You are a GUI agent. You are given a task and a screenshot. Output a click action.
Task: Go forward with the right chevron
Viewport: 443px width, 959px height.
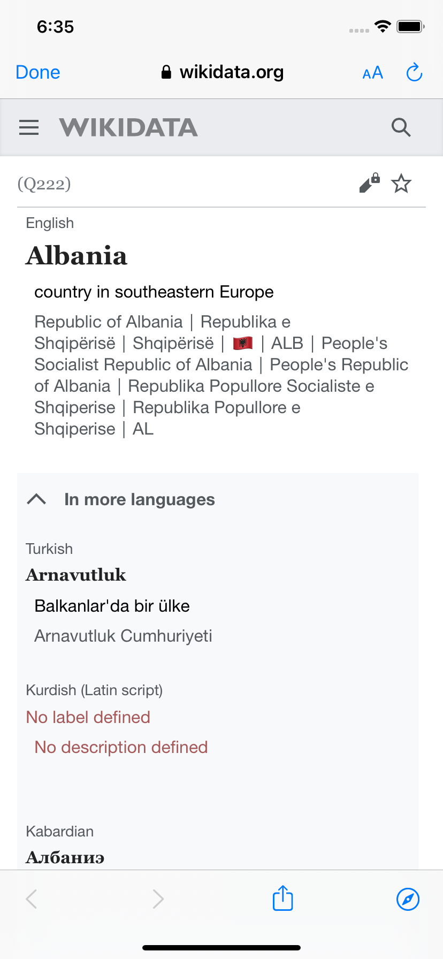[158, 899]
